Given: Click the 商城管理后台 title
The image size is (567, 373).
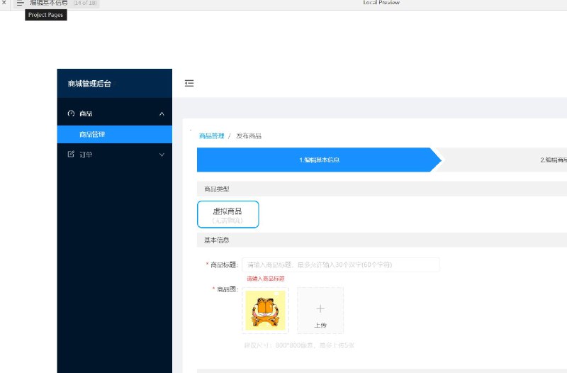Looking at the screenshot, I should click(89, 84).
